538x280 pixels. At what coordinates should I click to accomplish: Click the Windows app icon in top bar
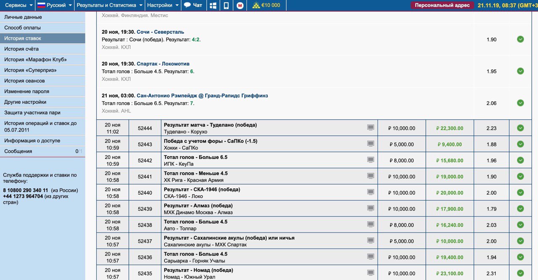coord(213,5)
